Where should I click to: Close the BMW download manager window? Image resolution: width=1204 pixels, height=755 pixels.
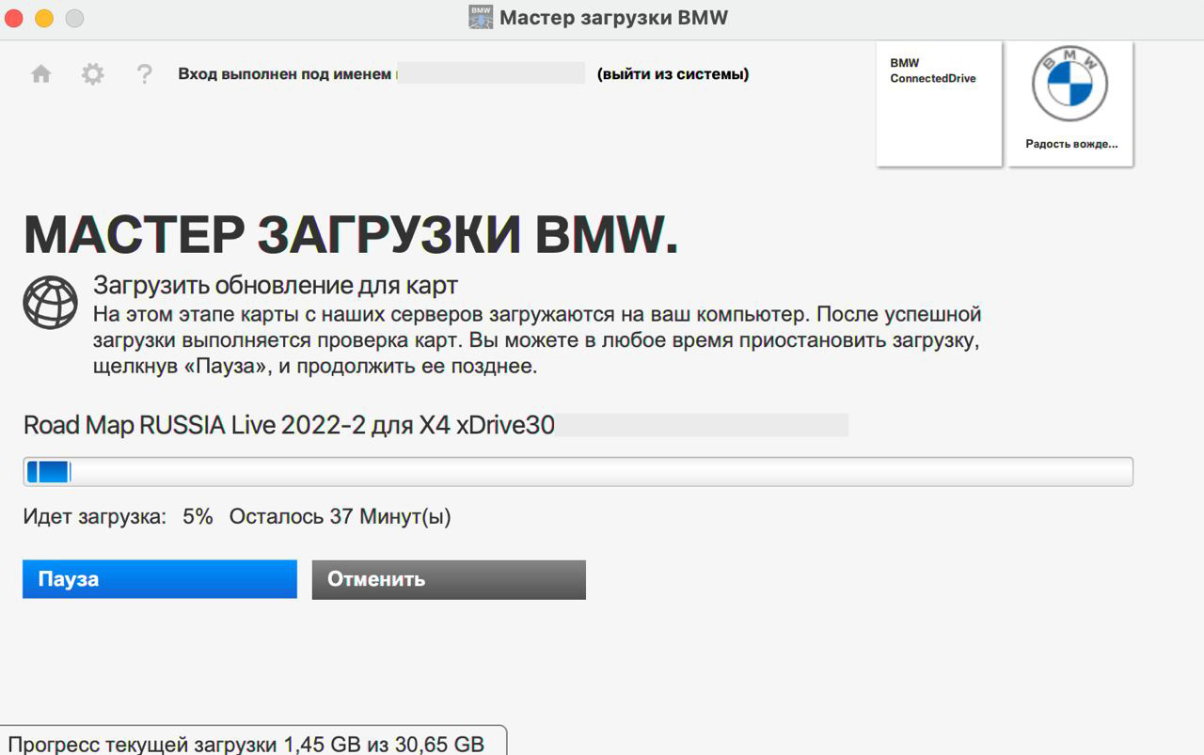pos(14,18)
